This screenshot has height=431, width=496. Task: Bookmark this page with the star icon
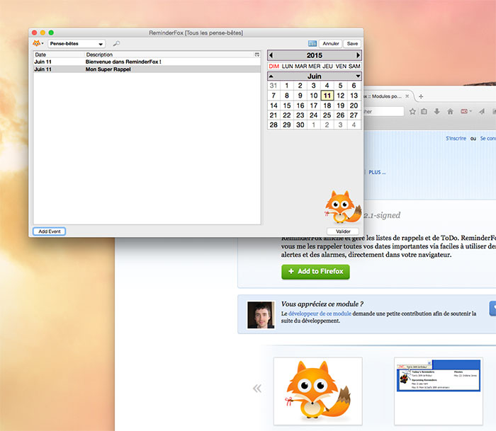coord(412,111)
